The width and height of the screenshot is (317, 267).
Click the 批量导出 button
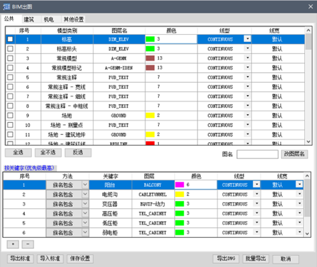point(256,258)
